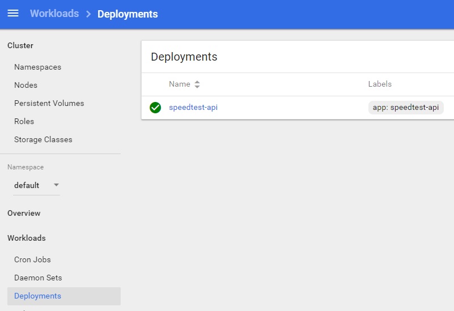The image size is (454, 311).
Task: Go to Overview section
Action: click(x=24, y=213)
